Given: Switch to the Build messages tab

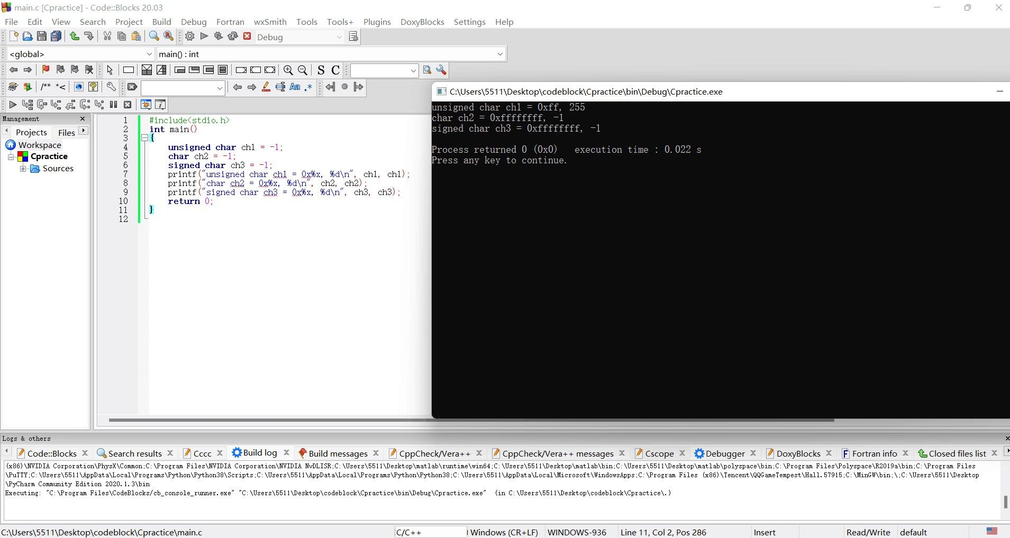Looking at the screenshot, I should click(x=338, y=453).
